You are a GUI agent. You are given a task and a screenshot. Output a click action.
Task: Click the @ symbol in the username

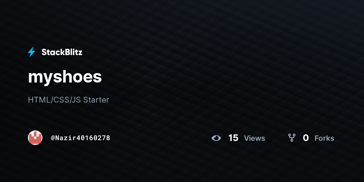pyautogui.click(x=53, y=138)
